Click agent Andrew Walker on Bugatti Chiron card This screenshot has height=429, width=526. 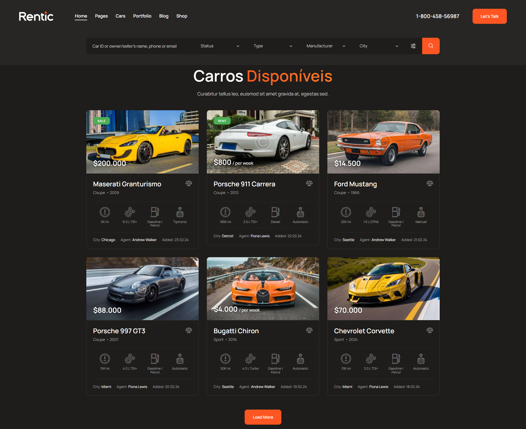(x=263, y=387)
